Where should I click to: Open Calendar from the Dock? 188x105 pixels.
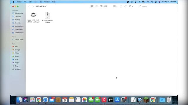[65, 100]
